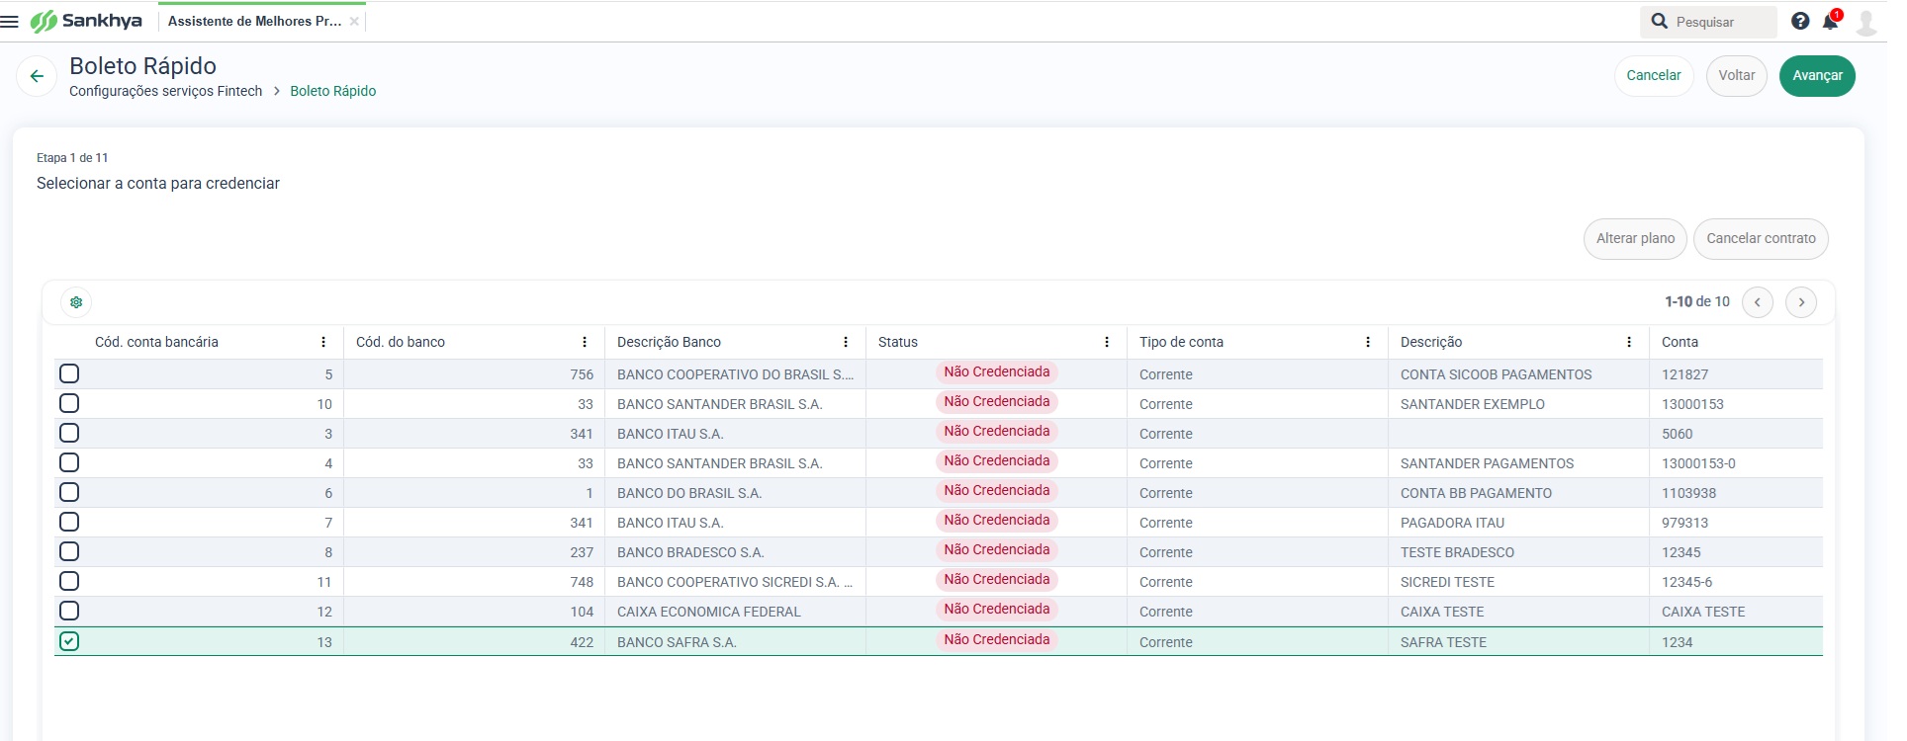Go to previous page of results
This screenshot has height=741, width=1907.
[1758, 302]
